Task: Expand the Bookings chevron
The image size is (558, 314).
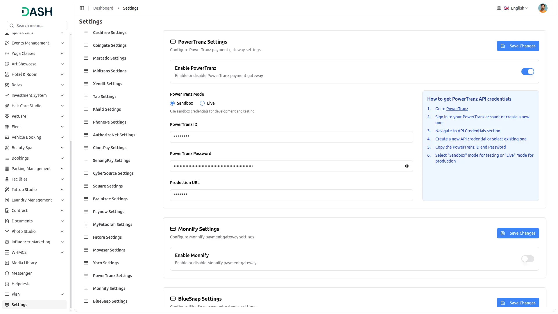Action: (x=62, y=158)
